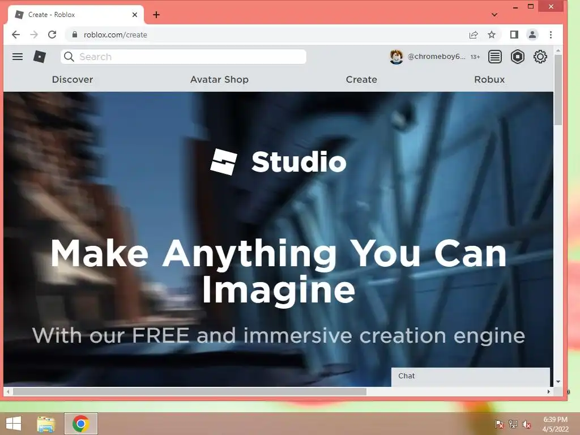Screen dimensions: 580x435
Task: Click the vertical scrollbar up arrow
Action: (558, 50)
